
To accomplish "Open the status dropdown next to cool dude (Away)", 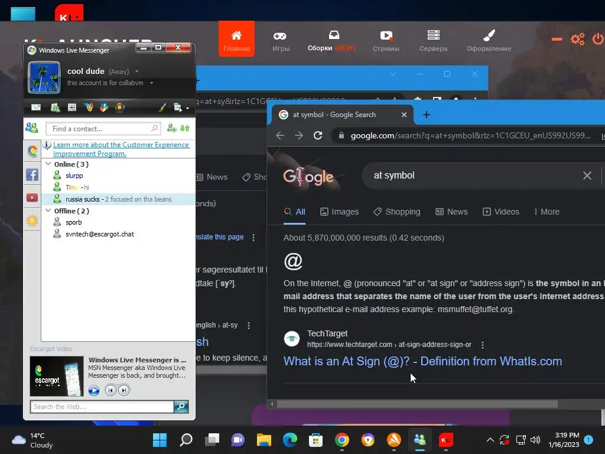I will click(x=136, y=72).
